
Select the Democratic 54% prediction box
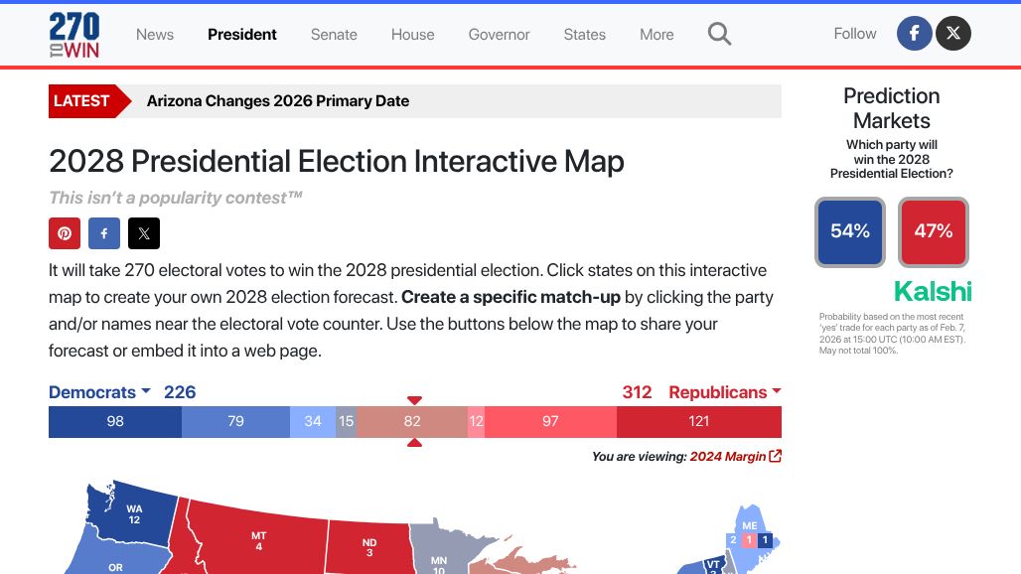(x=850, y=232)
